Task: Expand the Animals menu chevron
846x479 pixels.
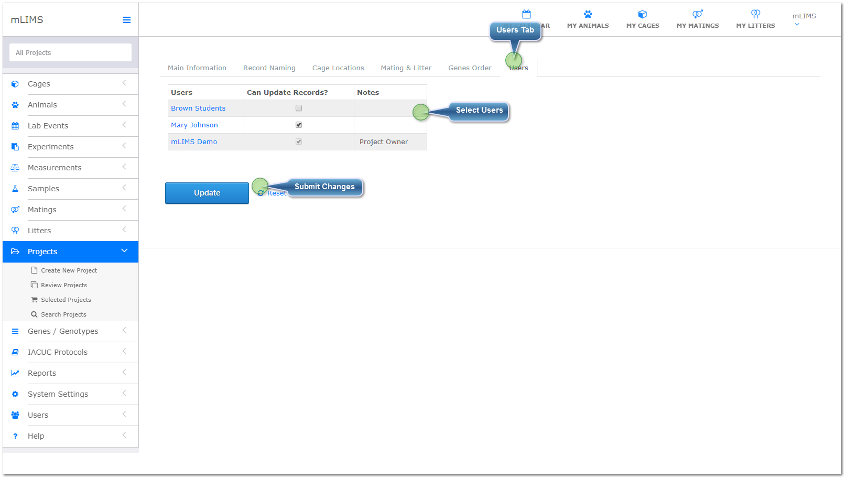Action: pos(124,104)
